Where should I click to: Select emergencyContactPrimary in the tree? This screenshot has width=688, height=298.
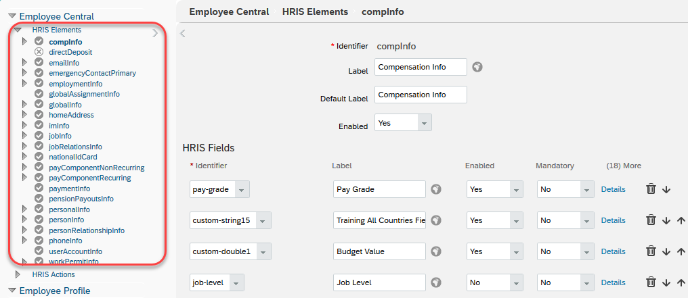[92, 73]
